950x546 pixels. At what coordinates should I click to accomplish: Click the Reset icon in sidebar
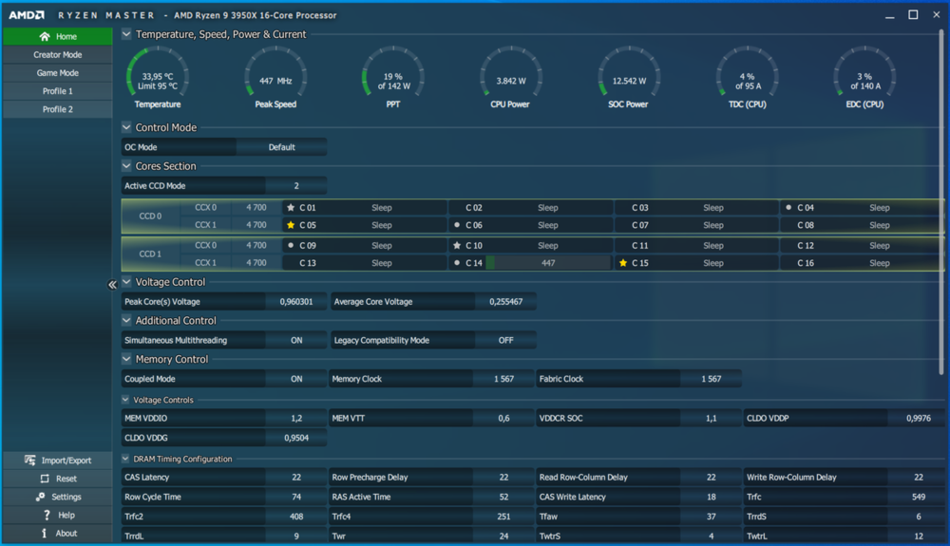point(45,479)
